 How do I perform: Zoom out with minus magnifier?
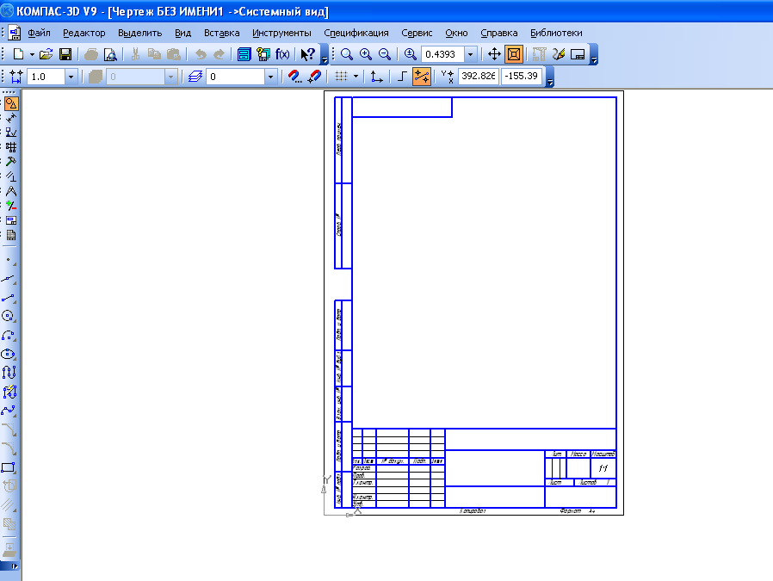coord(385,54)
